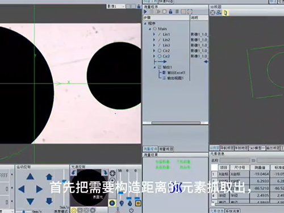Select the Lin1 line step
The image size is (284, 213).
[x=166, y=34]
